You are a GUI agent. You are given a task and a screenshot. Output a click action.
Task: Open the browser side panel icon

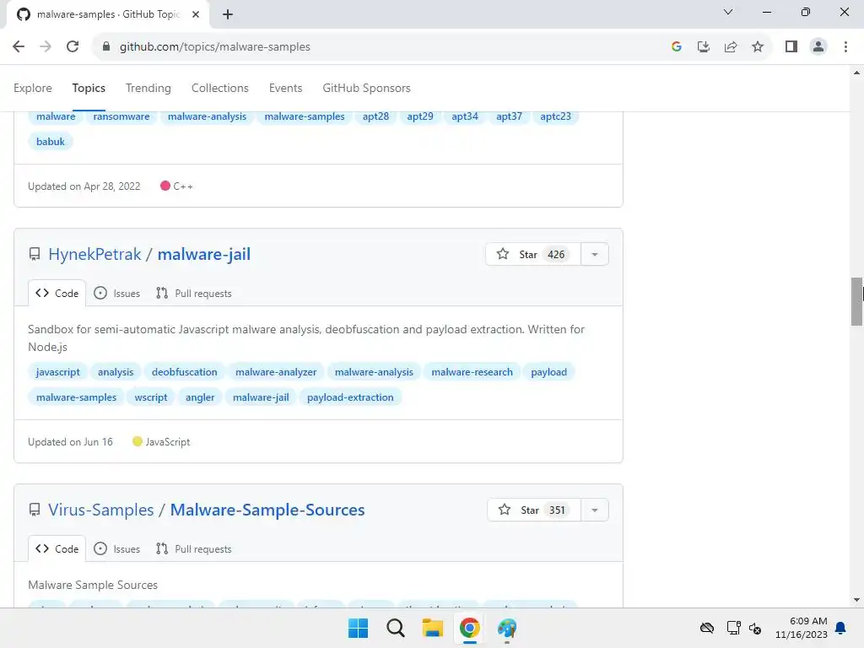791,47
